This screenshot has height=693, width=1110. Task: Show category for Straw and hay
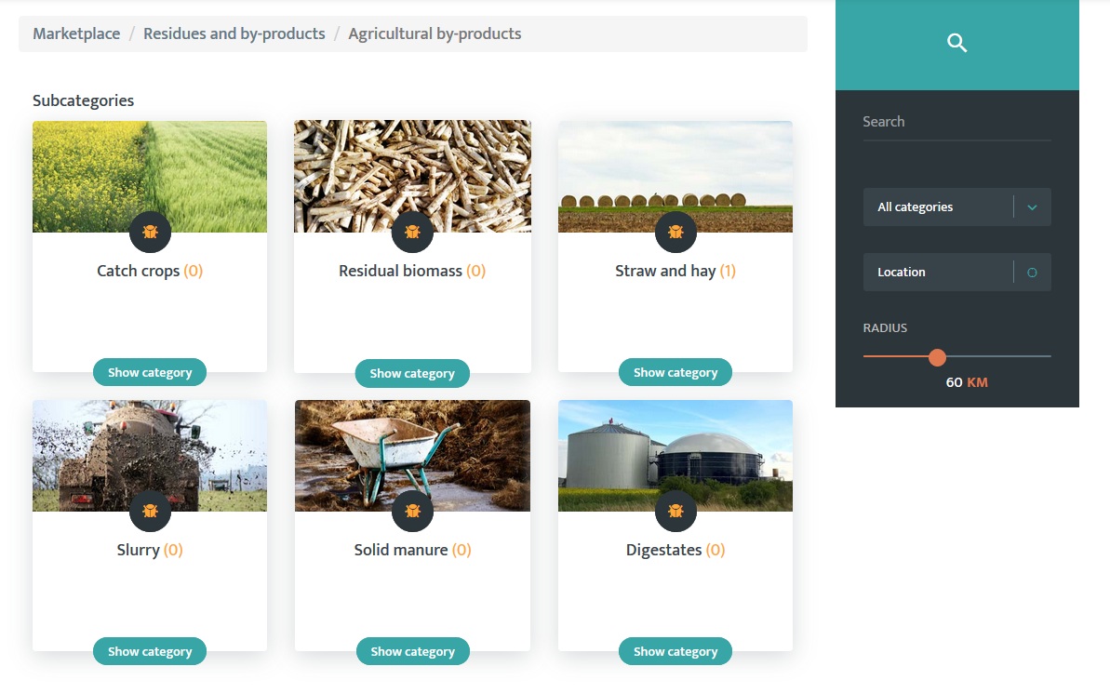[x=675, y=372]
